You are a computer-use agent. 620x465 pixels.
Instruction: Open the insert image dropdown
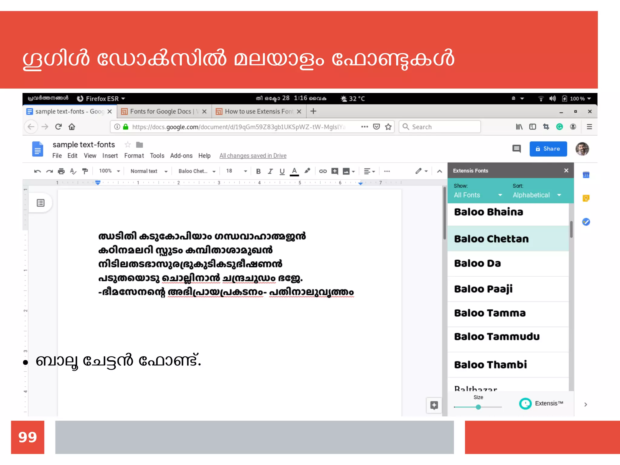(x=349, y=171)
